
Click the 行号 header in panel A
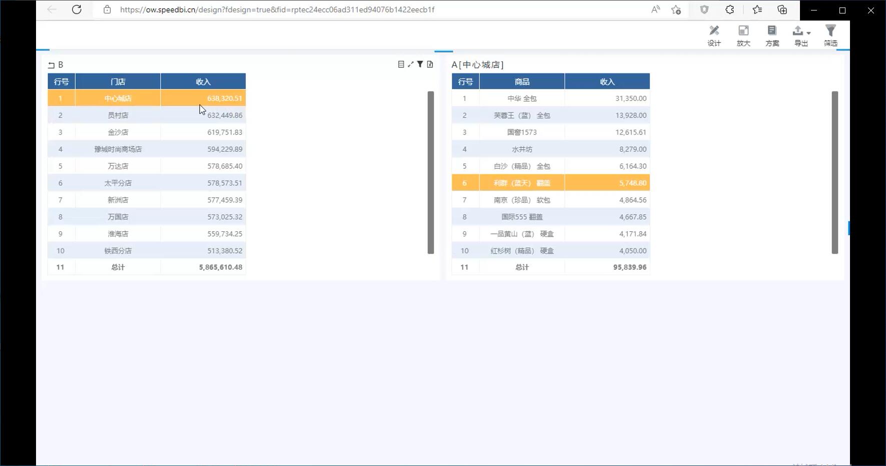tap(466, 81)
